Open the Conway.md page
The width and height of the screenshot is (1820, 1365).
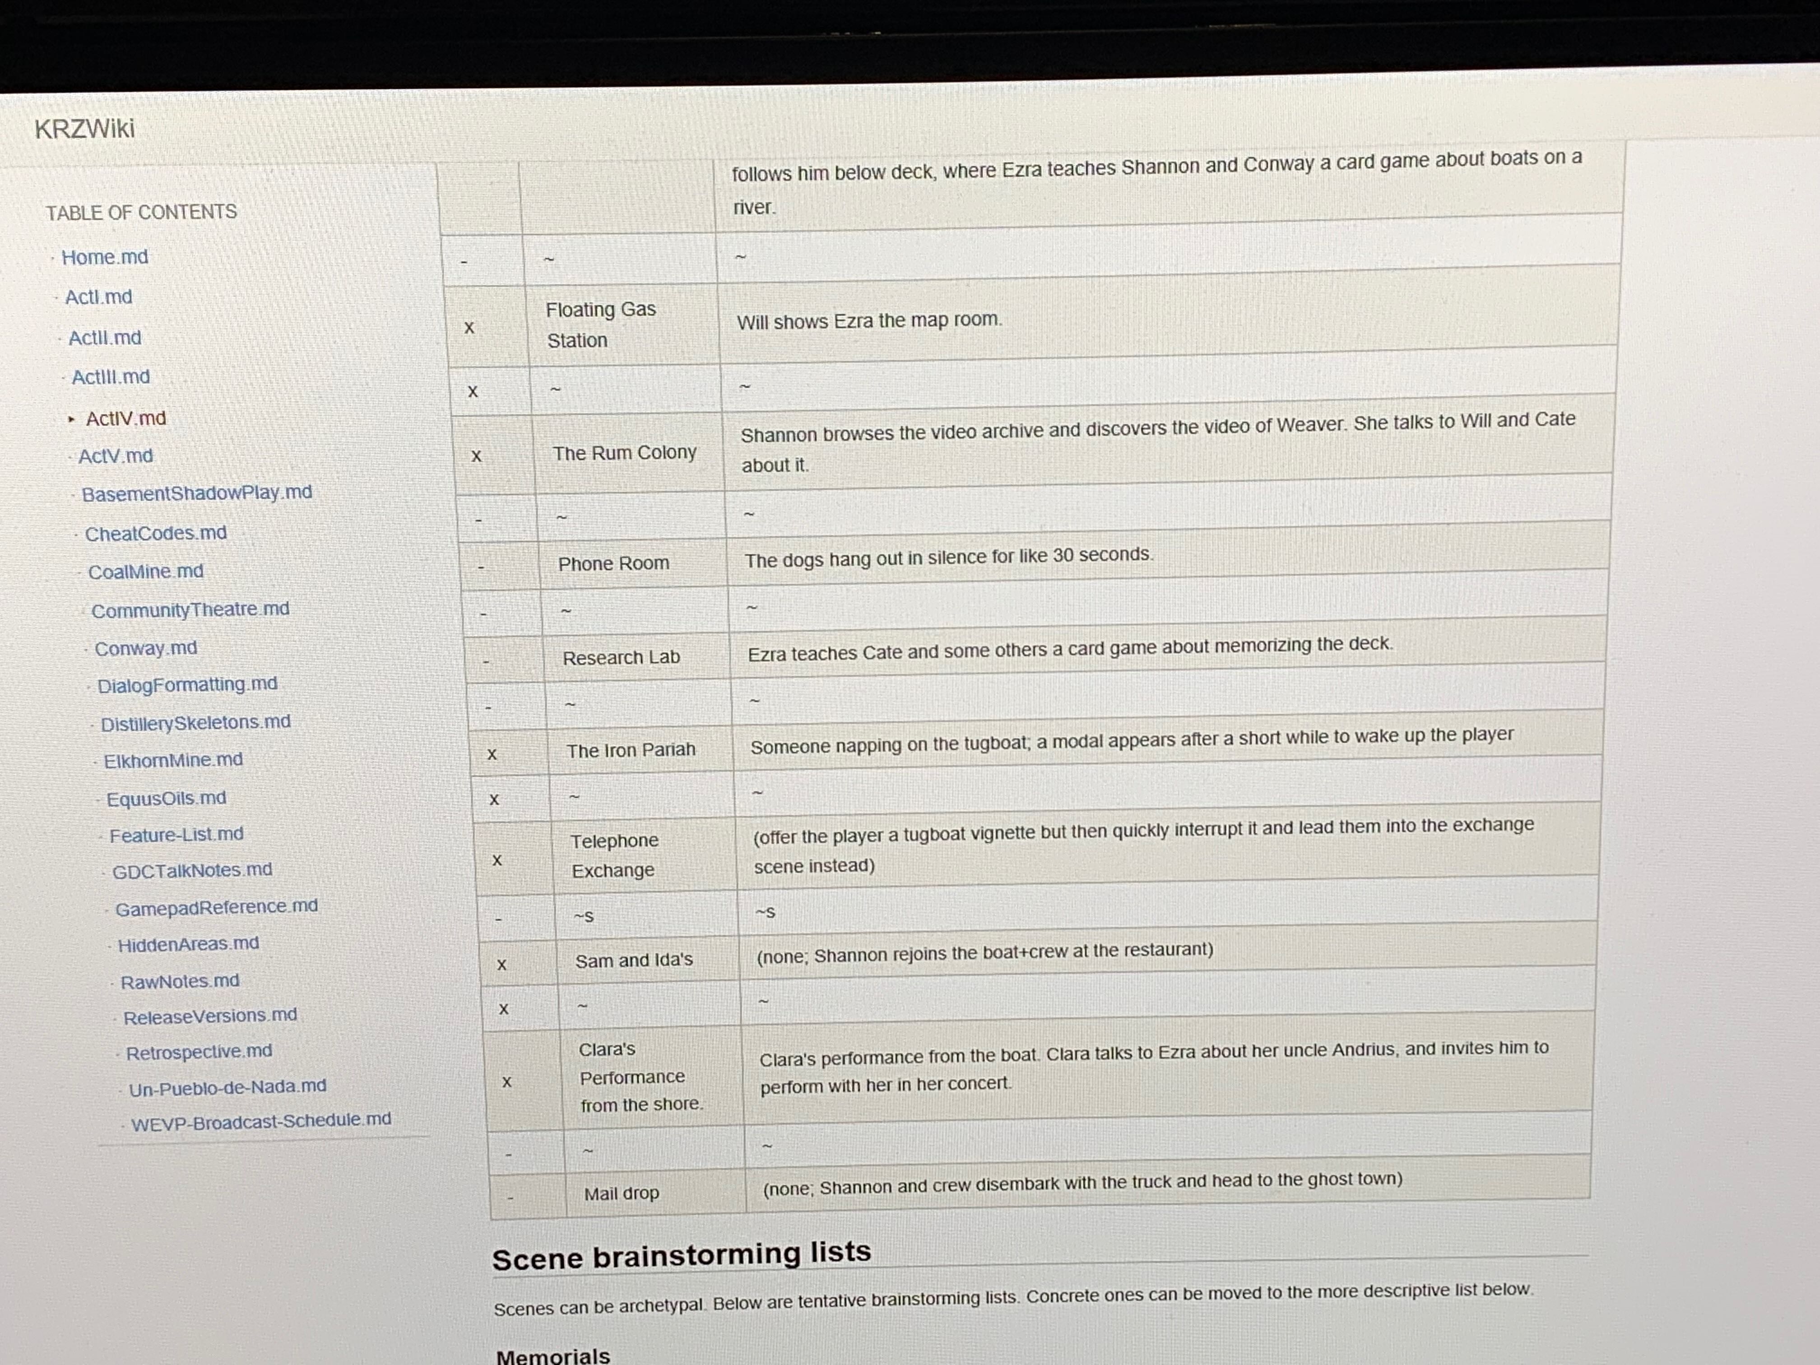tap(146, 648)
